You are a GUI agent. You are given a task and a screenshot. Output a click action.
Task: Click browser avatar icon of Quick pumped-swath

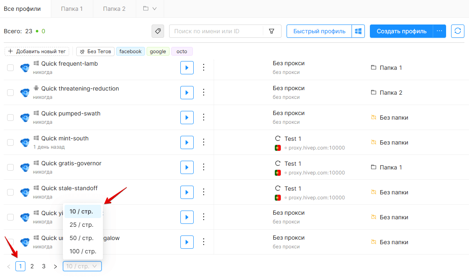pyautogui.click(x=25, y=118)
